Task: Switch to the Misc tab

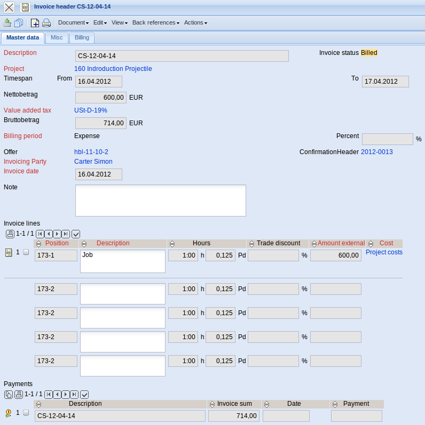Action: [57, 38]
